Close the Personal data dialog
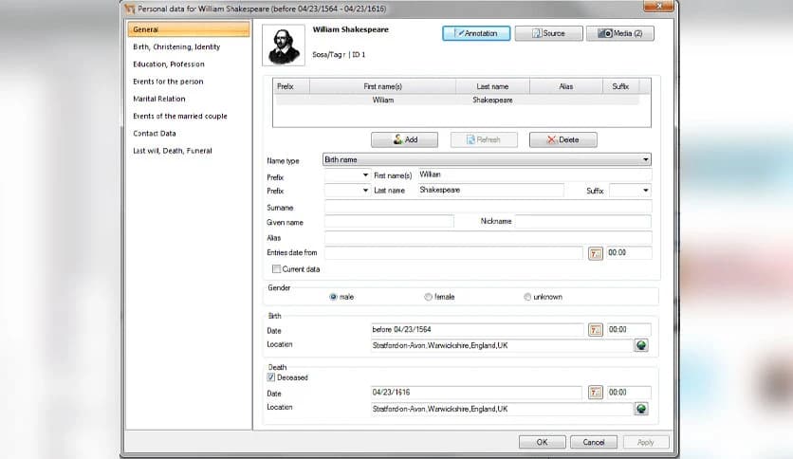Screen dimensions: 793x459 658,6
